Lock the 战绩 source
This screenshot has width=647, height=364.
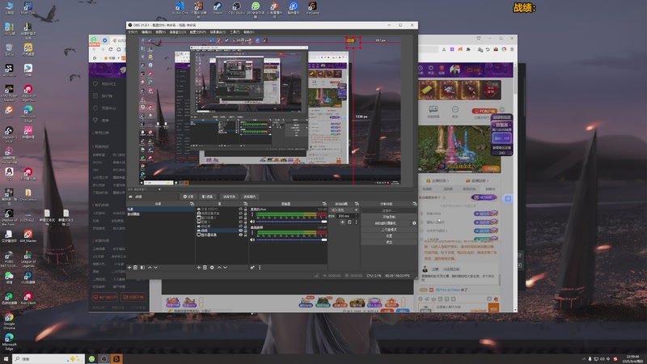(246, 231)
